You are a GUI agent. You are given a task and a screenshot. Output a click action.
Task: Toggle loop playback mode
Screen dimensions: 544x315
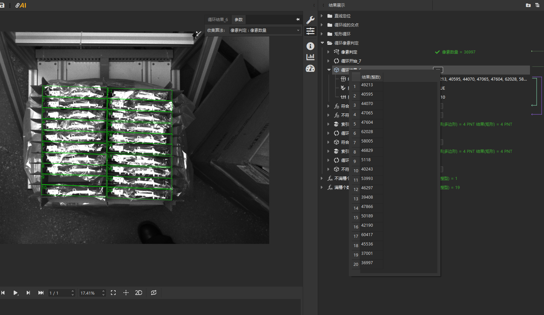(154, 293)
